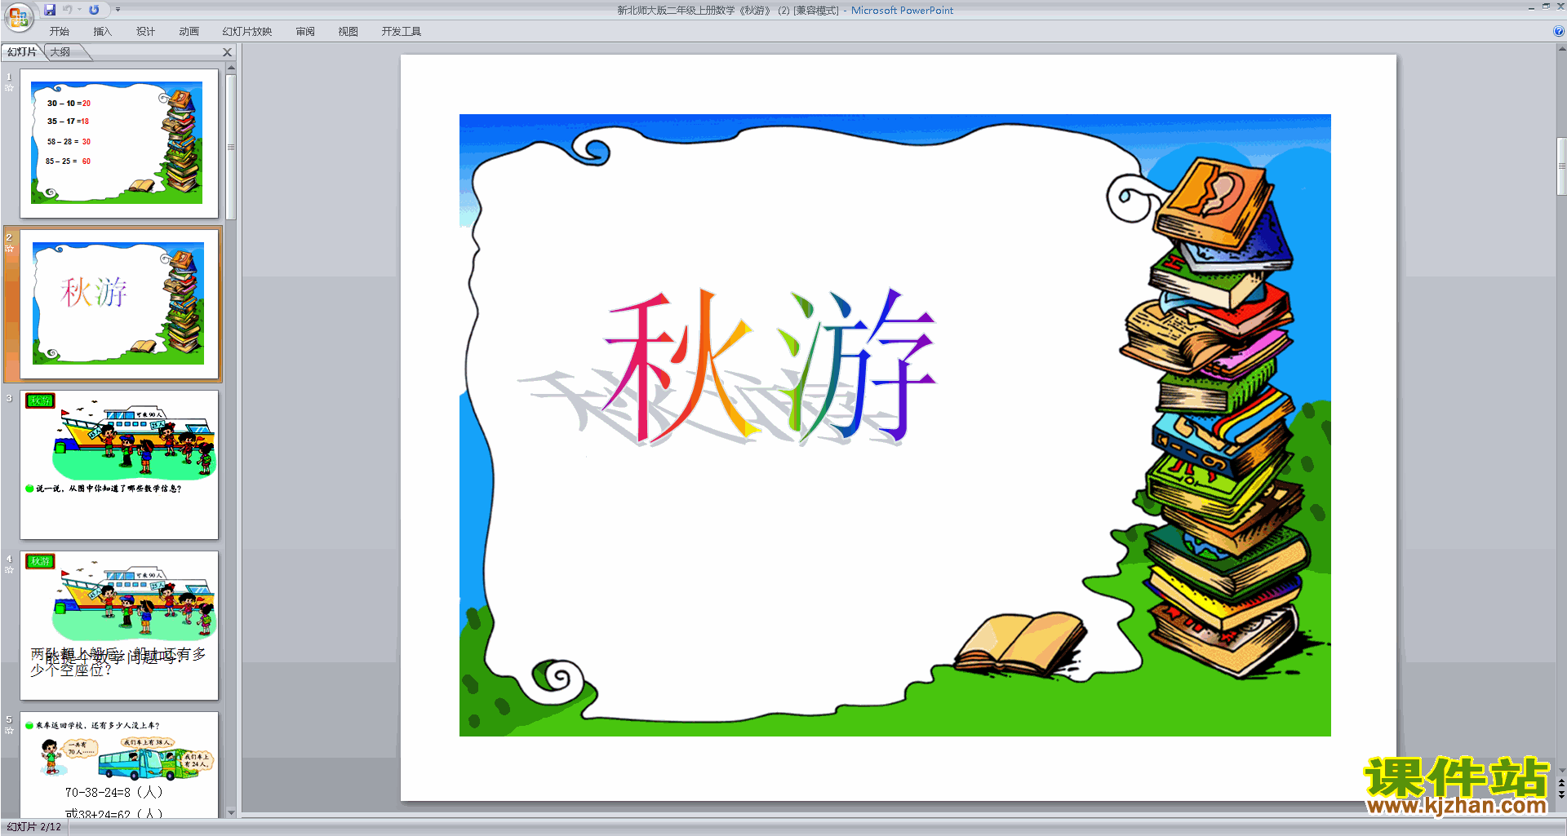This screenshot has height=836, width=1567.
Task: Click the open book picture on slide
Action: pos(1020,644)
